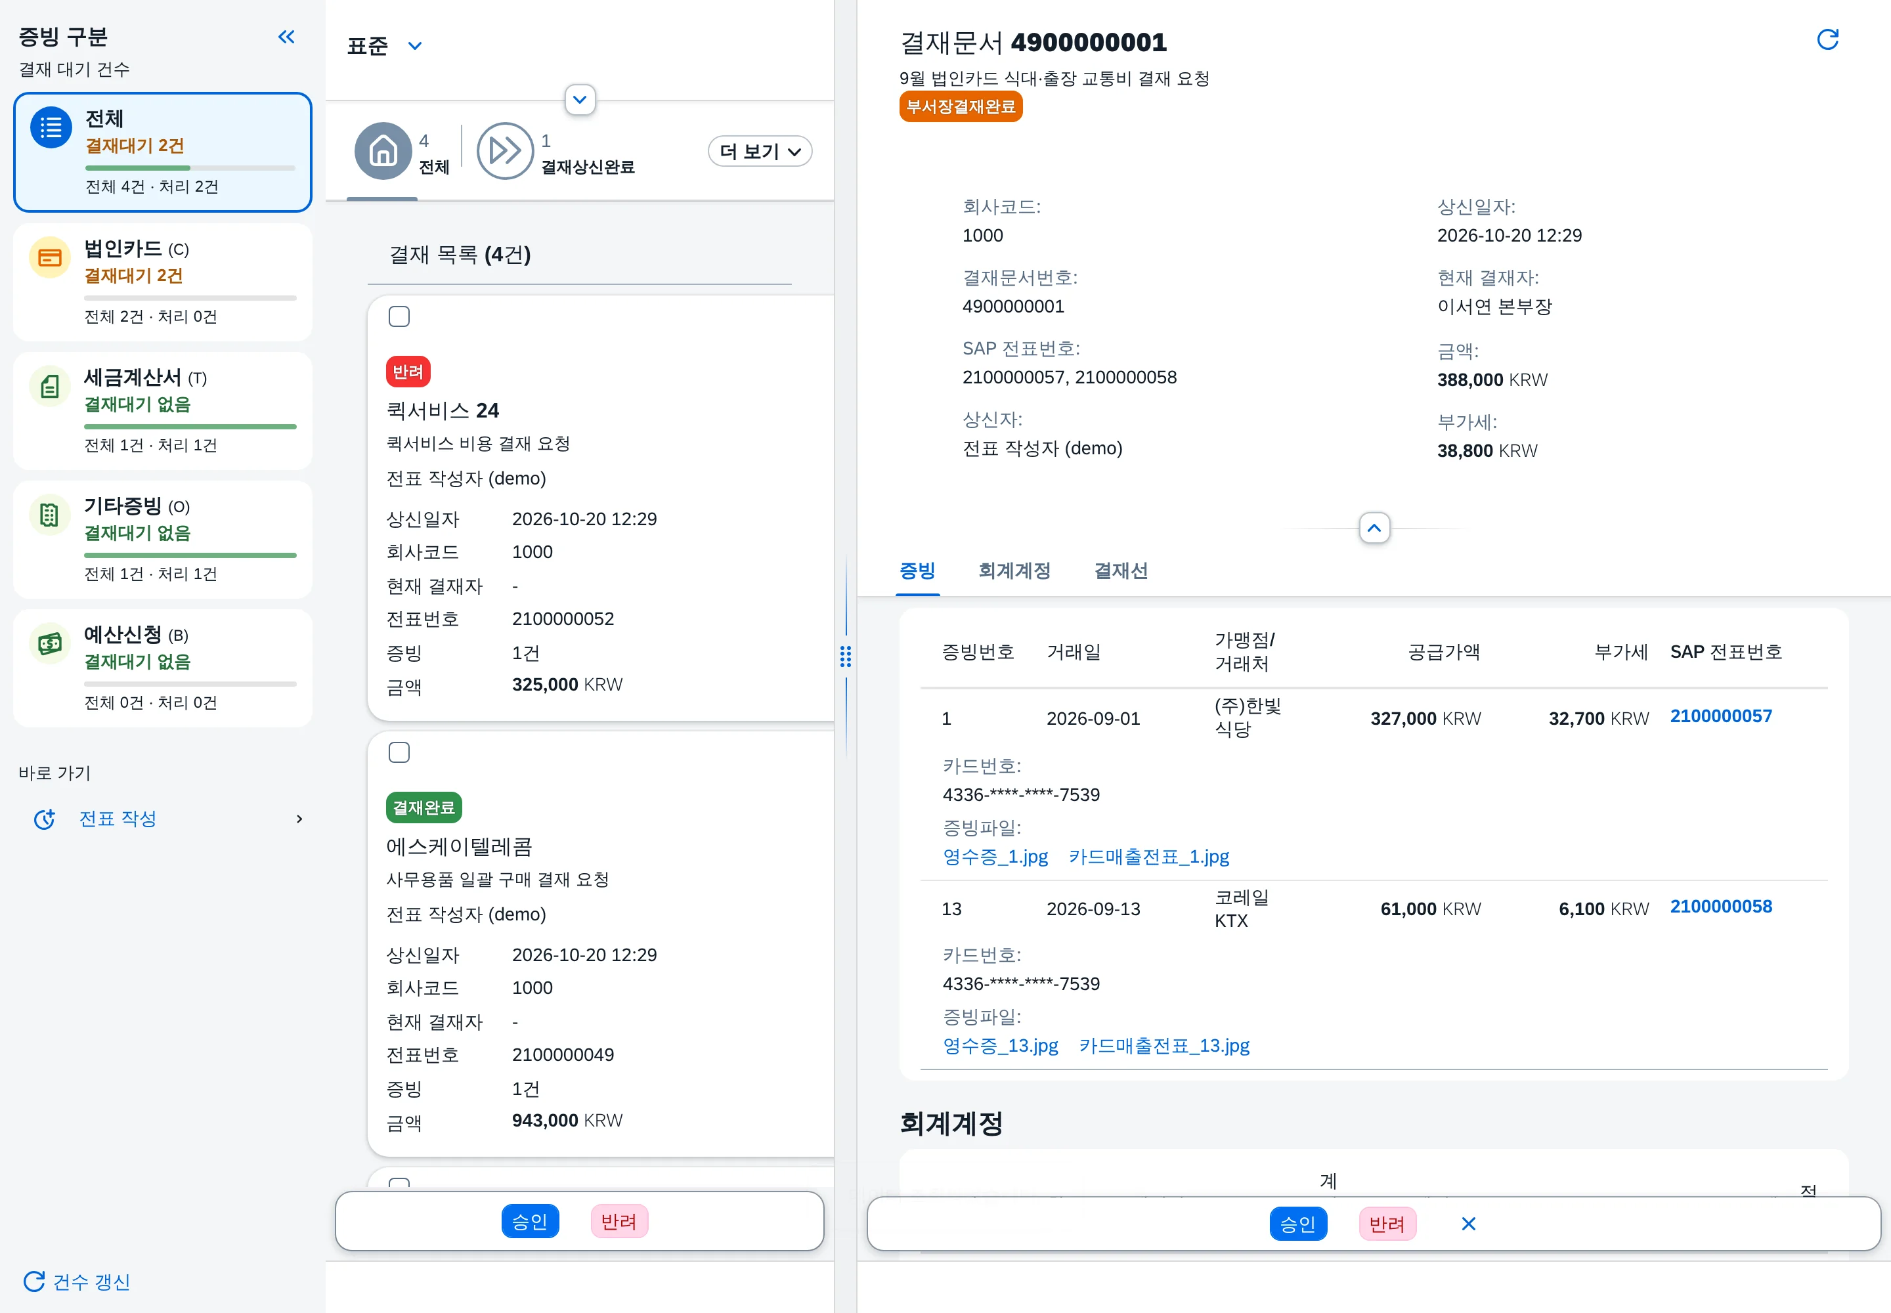Viewport: 1891px width, 1313px height.
Task: Select the 결재상신완료 1 filter tab
Action: pyautogui.click(x=556, y=153)
